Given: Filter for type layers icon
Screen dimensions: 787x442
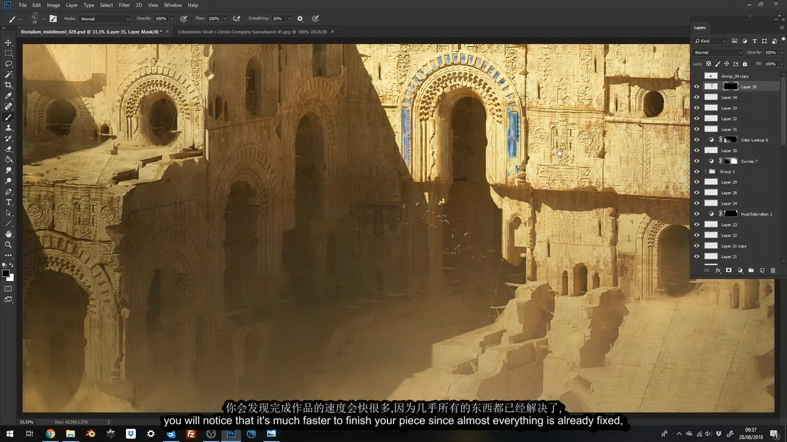Looking at the screenshot, I should [x=754, y=41].
